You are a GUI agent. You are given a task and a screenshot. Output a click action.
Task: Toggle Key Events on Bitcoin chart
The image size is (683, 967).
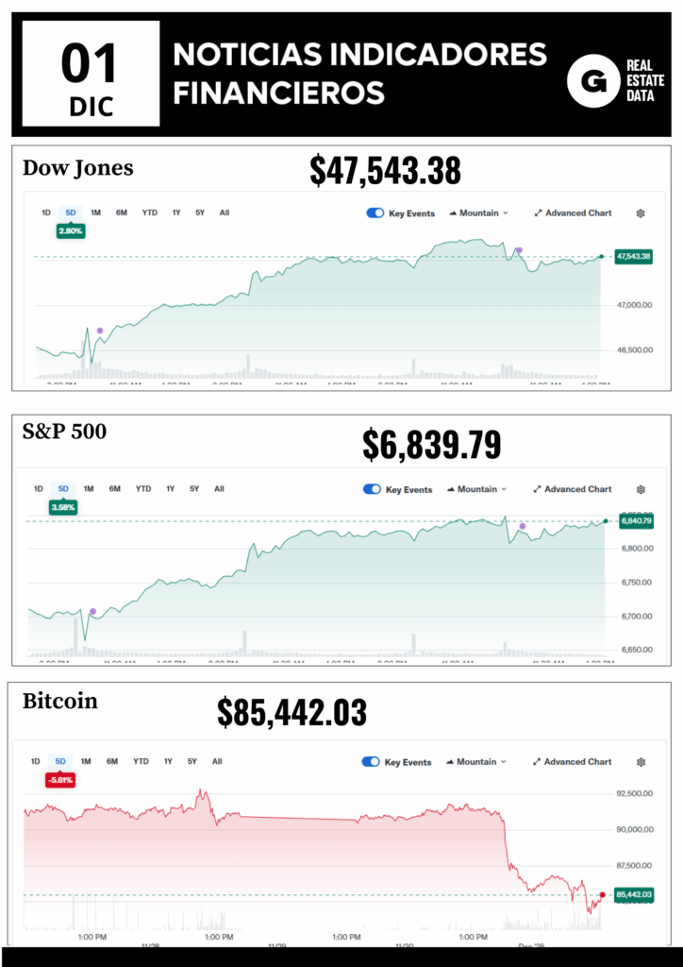click(371, 762)
